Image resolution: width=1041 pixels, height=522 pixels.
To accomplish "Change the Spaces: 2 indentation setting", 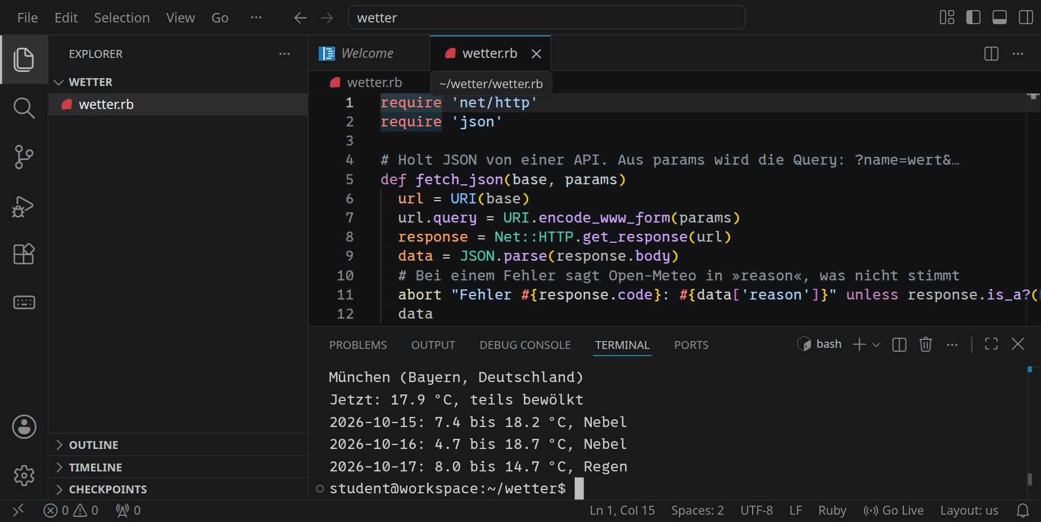I will click(x=697, y=510).
